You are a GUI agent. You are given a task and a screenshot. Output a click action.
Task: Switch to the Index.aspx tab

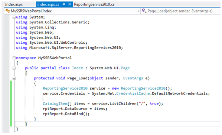pyautogui.click(x=14, y=4)
